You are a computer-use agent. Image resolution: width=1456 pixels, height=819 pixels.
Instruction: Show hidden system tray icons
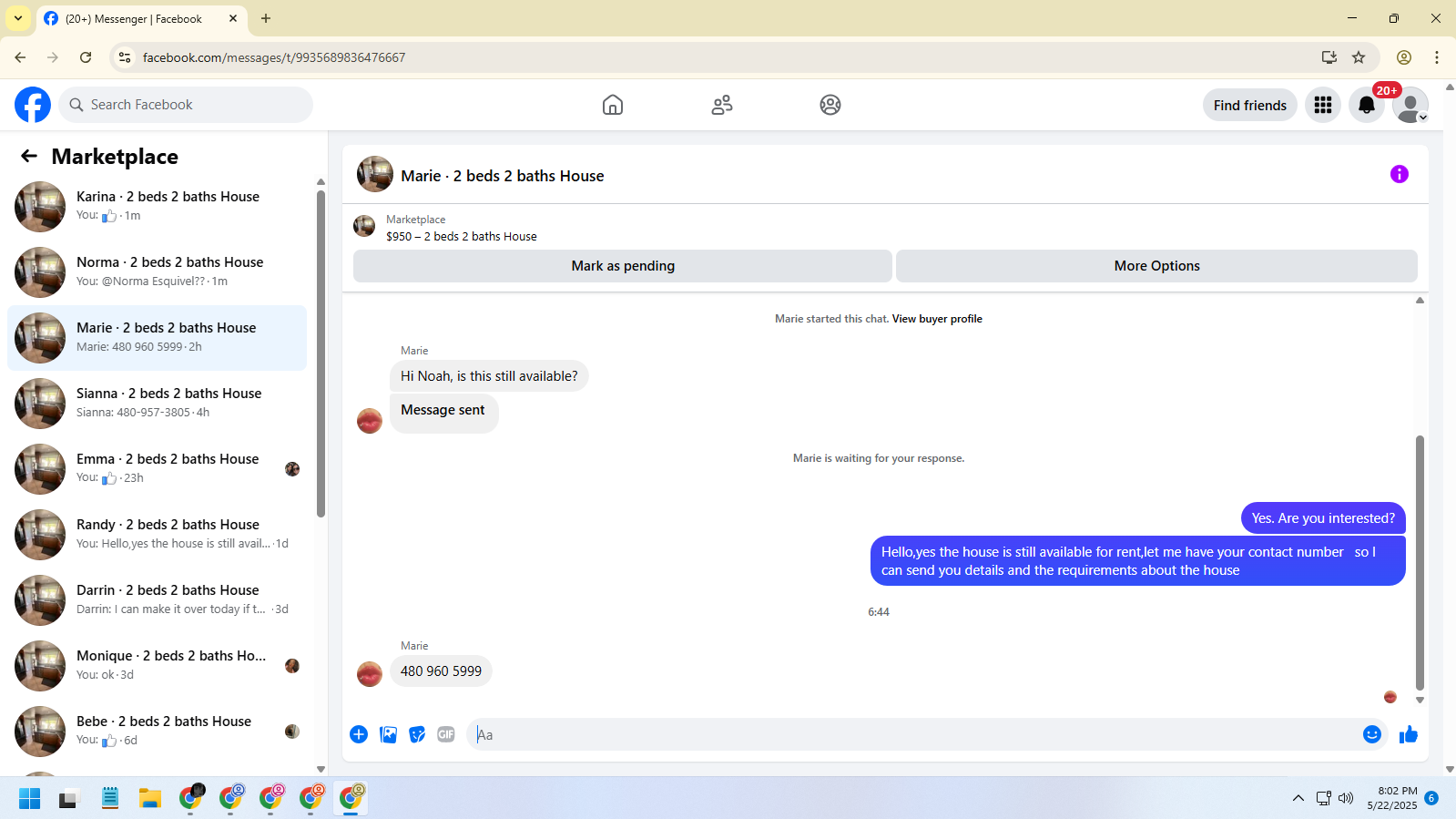click(1298, 799)
